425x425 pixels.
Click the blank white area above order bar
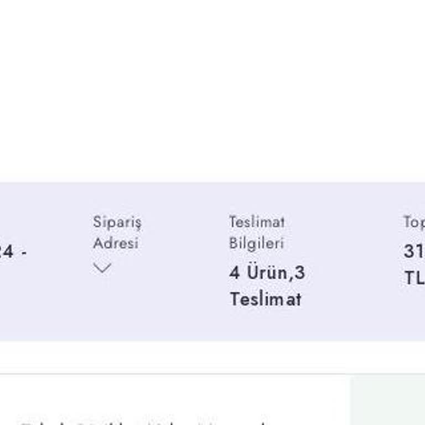[212, 89]
